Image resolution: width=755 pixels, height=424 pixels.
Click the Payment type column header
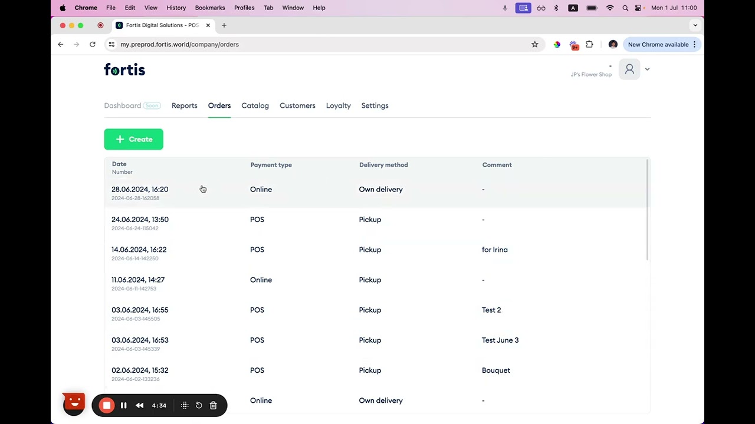(x=271, y=165)
